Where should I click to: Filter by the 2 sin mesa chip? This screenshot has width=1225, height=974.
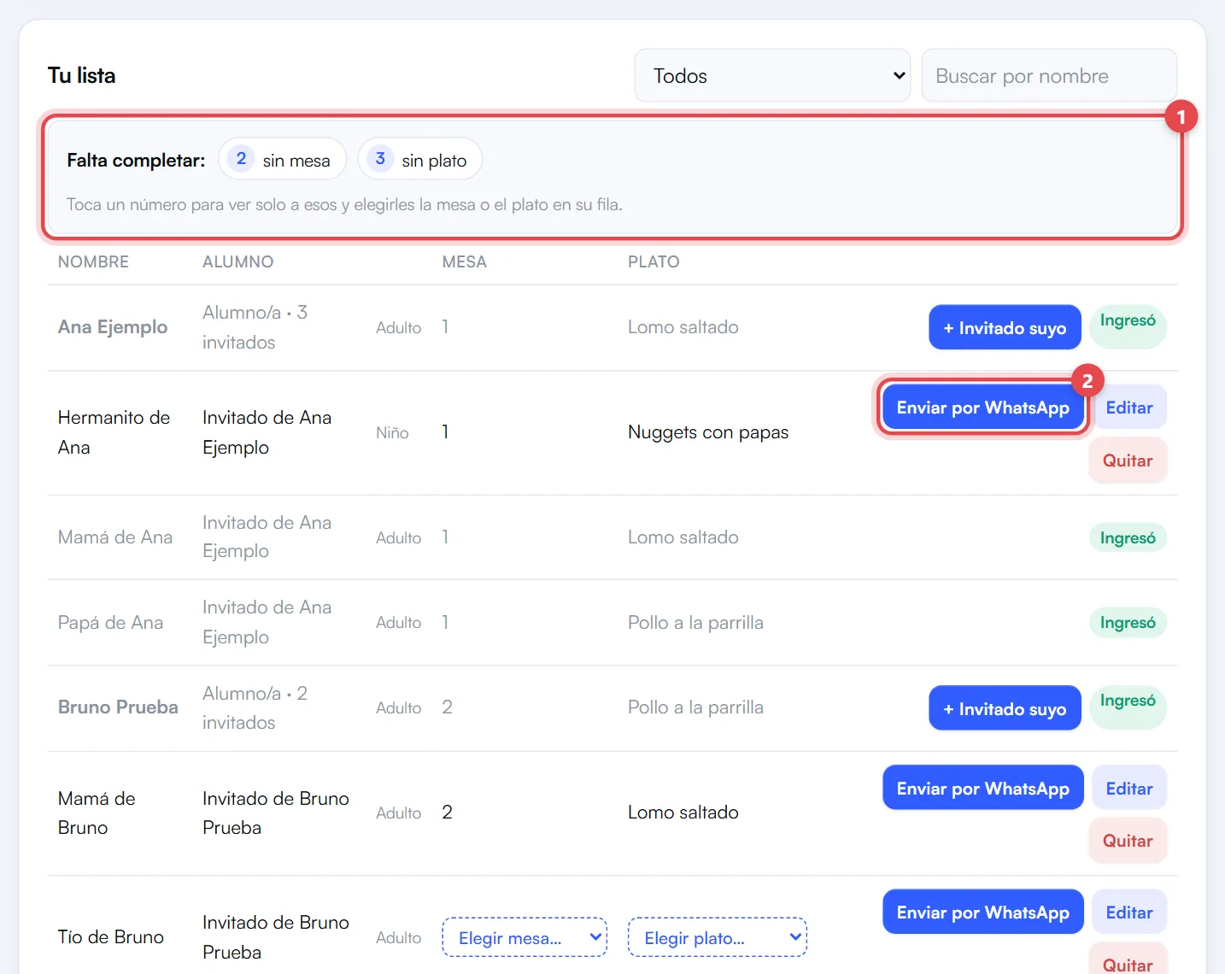[283, 159]
